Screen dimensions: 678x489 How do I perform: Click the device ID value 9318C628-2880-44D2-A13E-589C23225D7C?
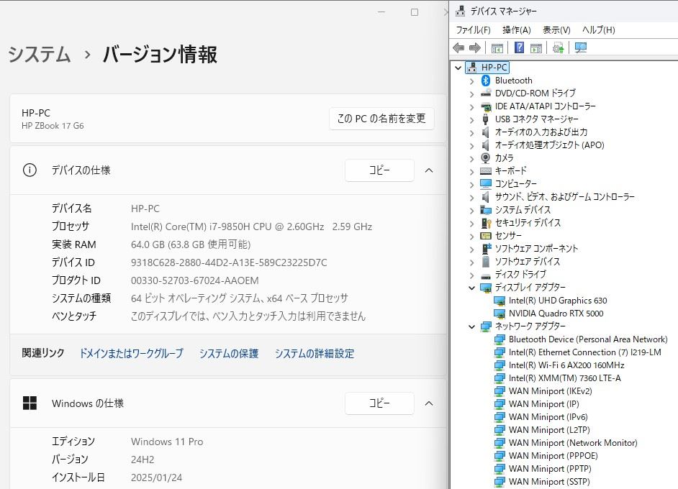[x=229, y=262]
